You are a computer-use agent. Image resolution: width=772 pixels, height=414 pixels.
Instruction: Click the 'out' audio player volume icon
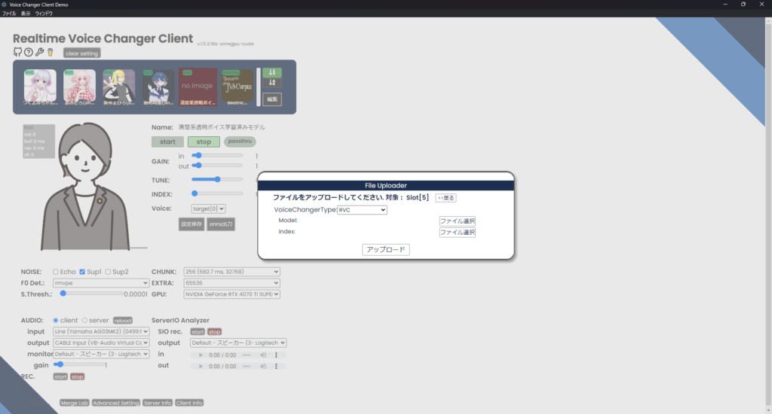click(x=263, y=366)
